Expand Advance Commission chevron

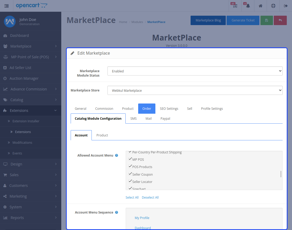tap(56, 89)
